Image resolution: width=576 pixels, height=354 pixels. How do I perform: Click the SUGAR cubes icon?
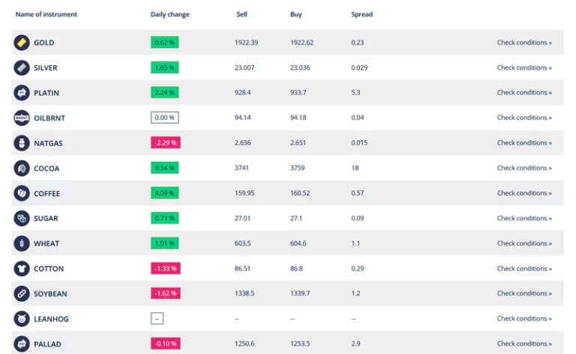click(x=22, y=219)
